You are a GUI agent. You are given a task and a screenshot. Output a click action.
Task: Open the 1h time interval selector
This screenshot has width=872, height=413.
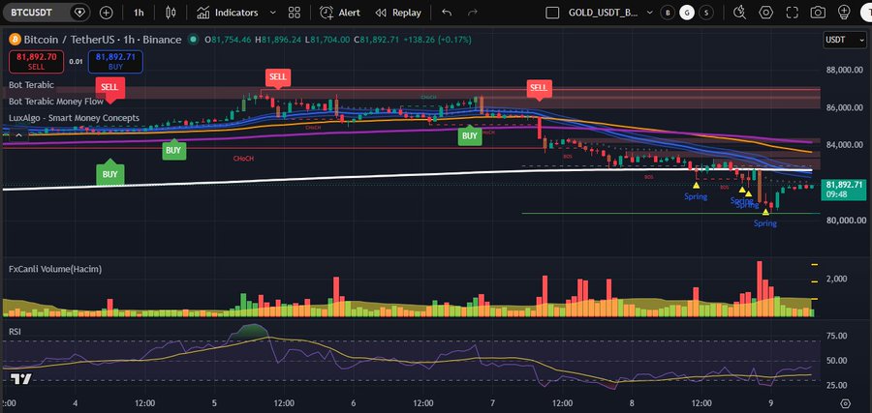[139, 13]
